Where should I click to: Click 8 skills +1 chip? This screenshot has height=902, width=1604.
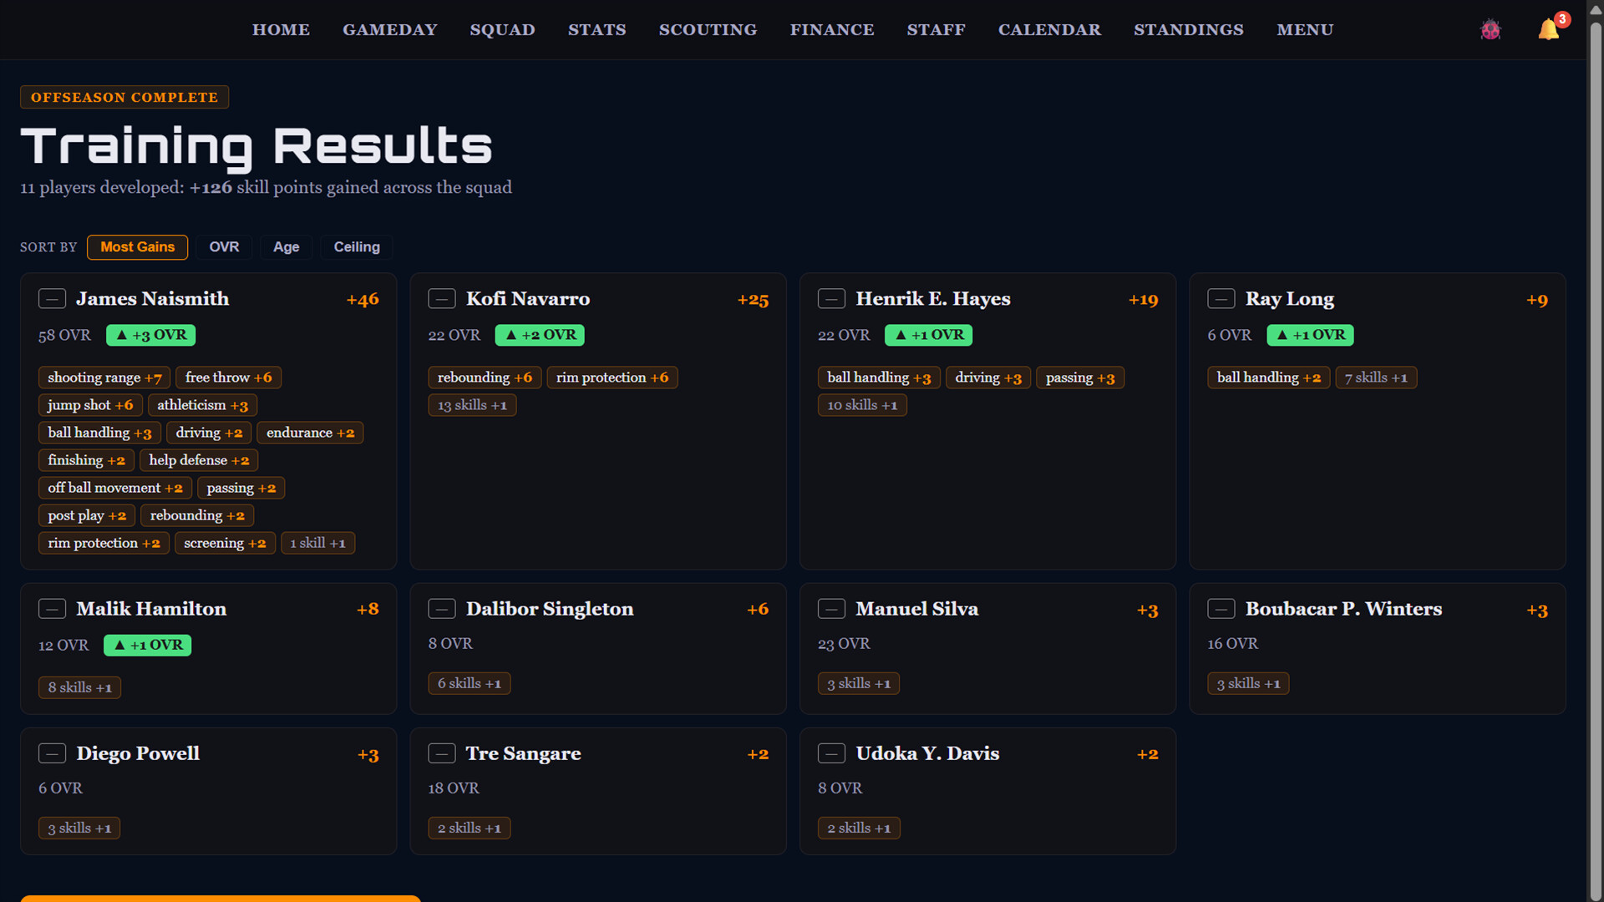point(79,687)
